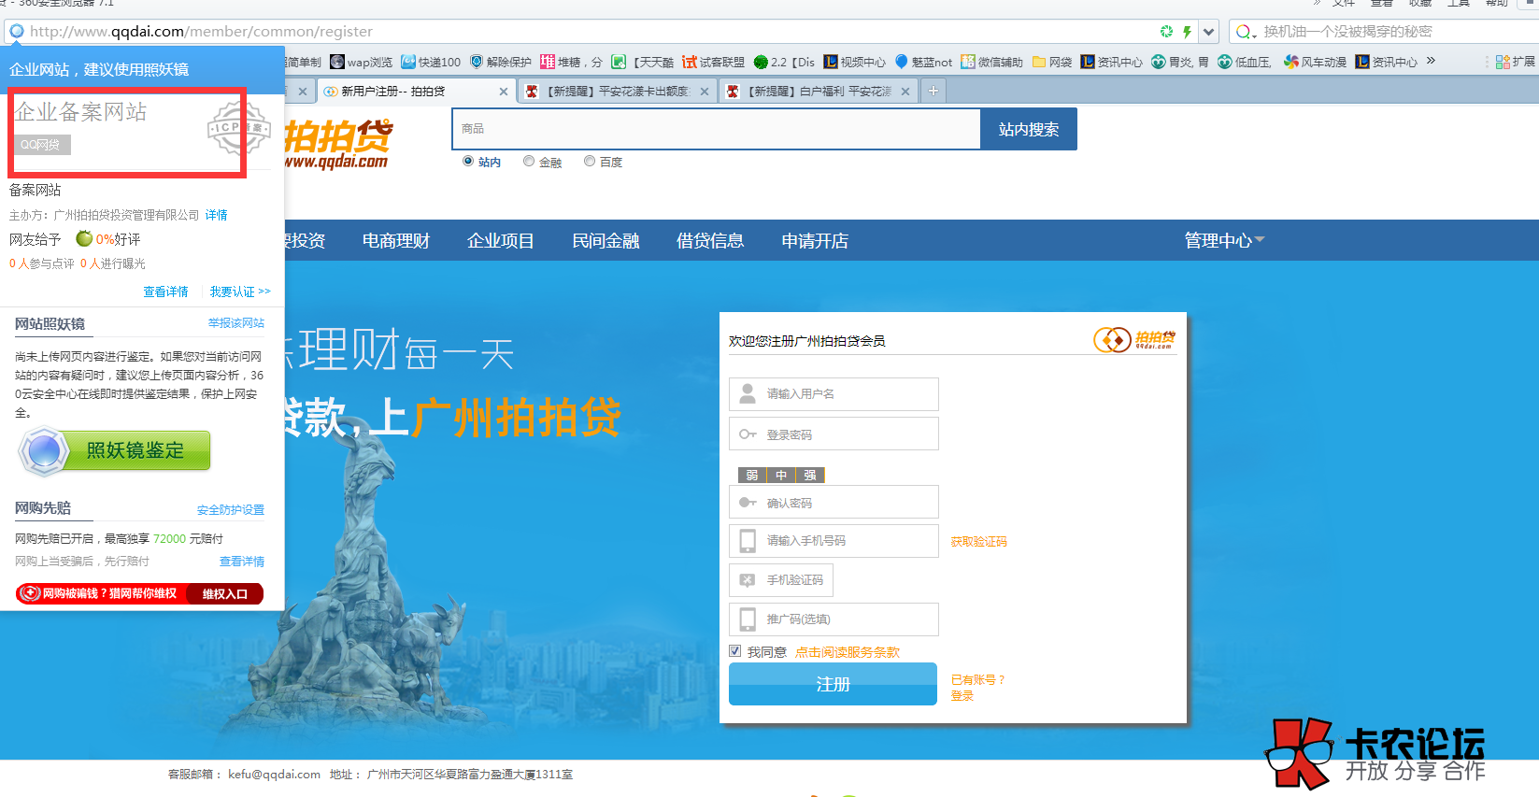Click the site security shield icon in address bar
Viewport: 1539px width, 797px height.
click(17, 31)
